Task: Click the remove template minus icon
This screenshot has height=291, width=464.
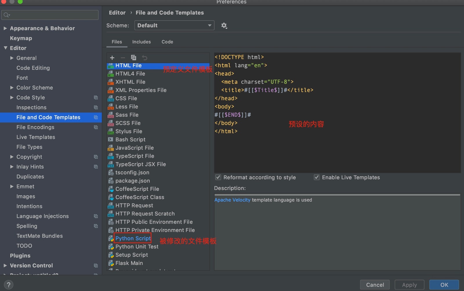Action: click(x=123, y=58)
